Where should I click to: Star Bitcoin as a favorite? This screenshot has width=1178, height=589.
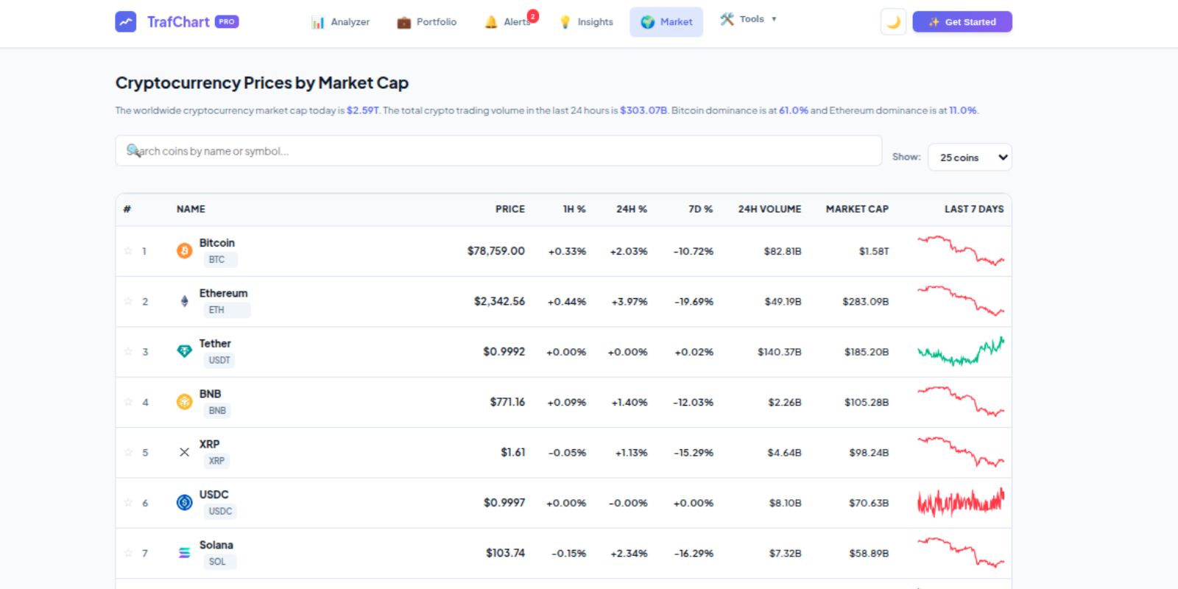pos(128,251)
